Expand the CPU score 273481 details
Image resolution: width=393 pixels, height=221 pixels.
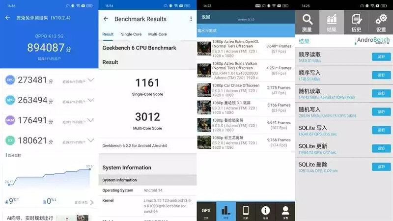(91, 80)
